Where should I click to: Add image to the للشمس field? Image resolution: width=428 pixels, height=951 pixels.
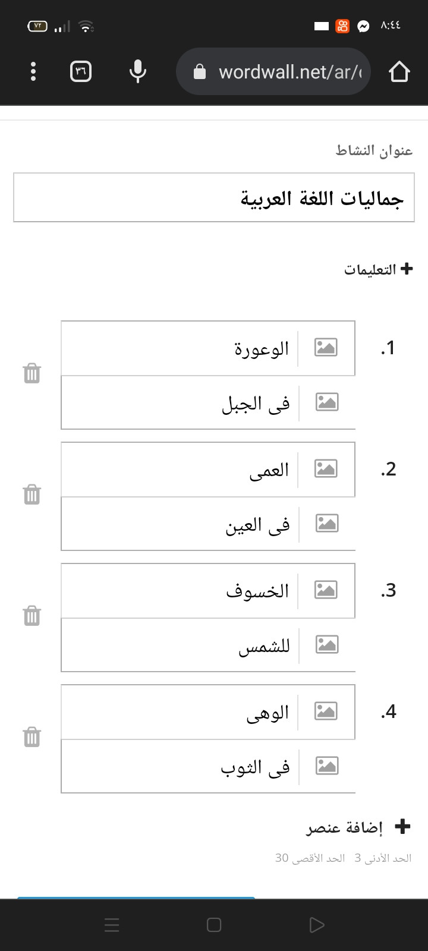[327, 645]
